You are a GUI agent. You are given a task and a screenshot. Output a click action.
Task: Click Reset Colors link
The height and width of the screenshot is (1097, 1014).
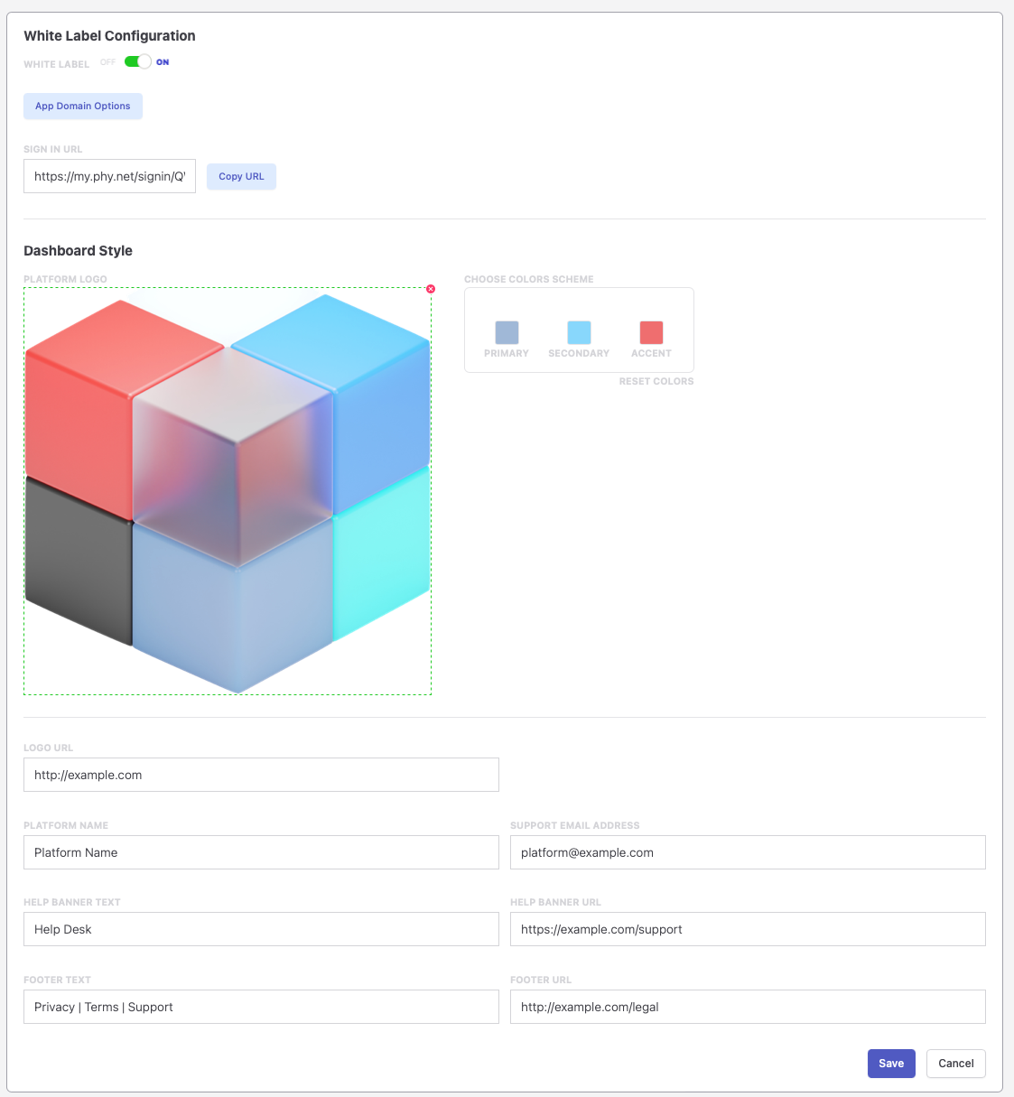[656, 382]
